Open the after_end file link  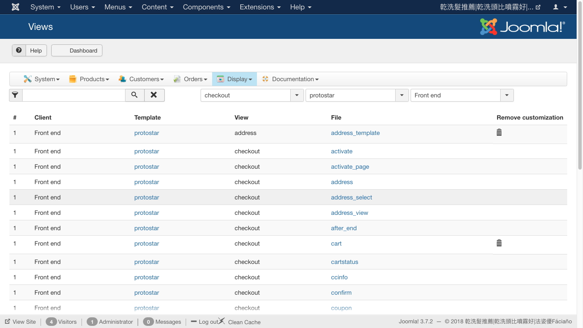click(x=344, y=228)
